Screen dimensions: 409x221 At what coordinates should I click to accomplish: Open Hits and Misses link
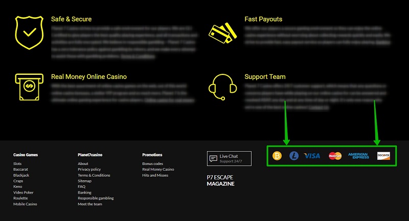coord(155,175)
